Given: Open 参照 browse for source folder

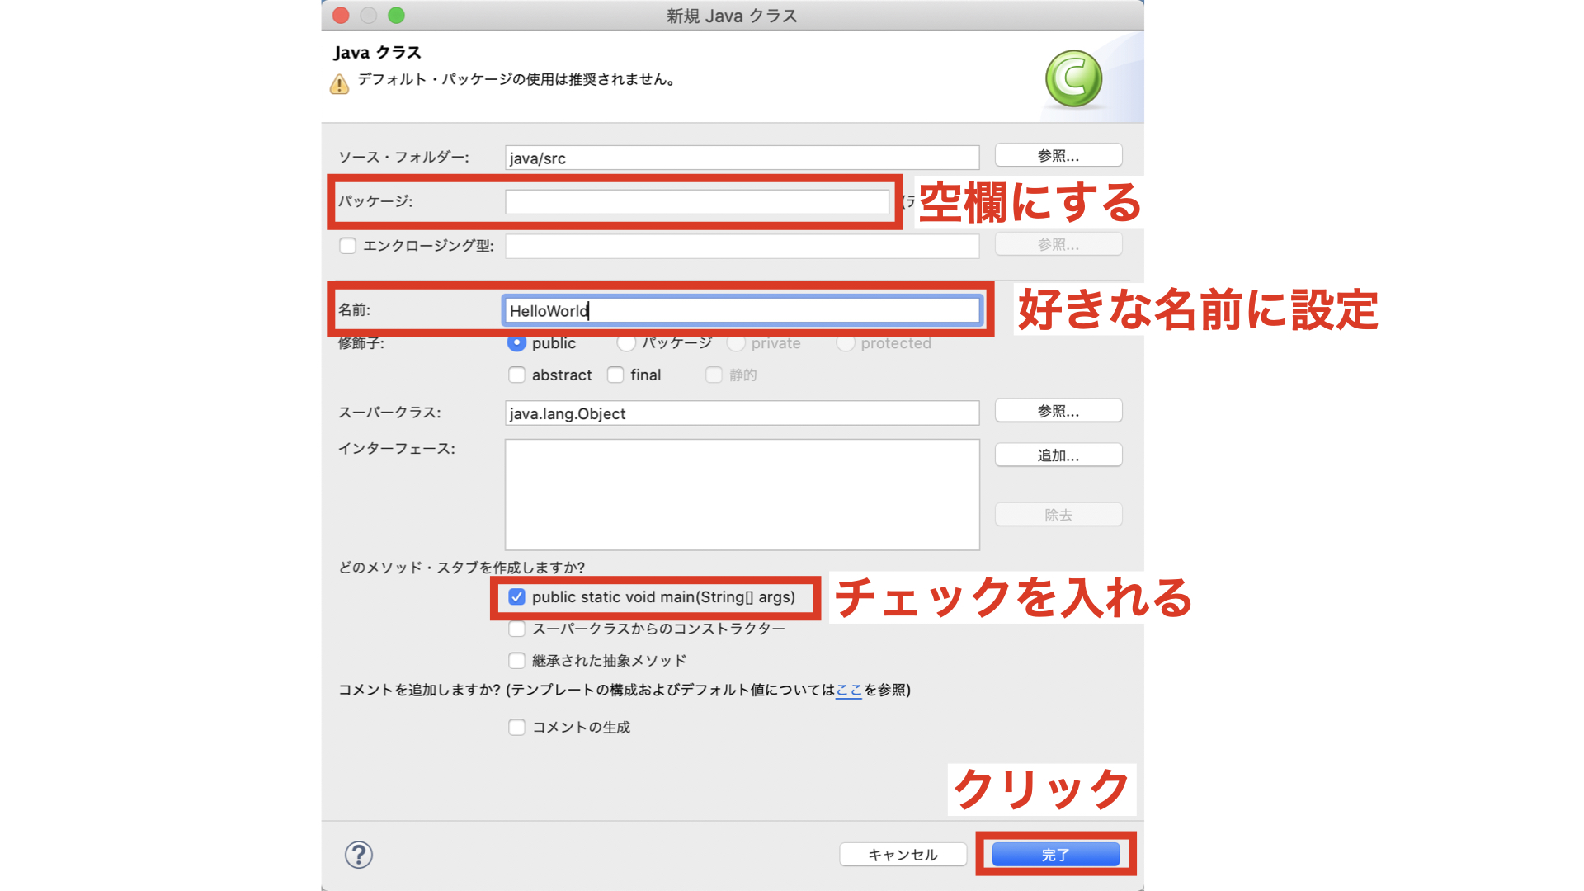Looking at the screenshot, I should pos(1058,155).
